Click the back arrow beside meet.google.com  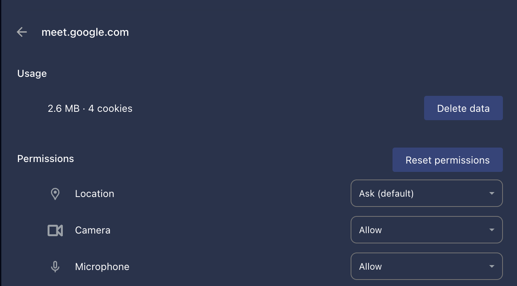click(22, 32)
